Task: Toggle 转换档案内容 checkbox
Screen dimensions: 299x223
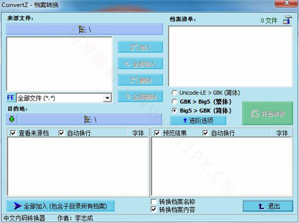Action: click(x=154, y=209)
